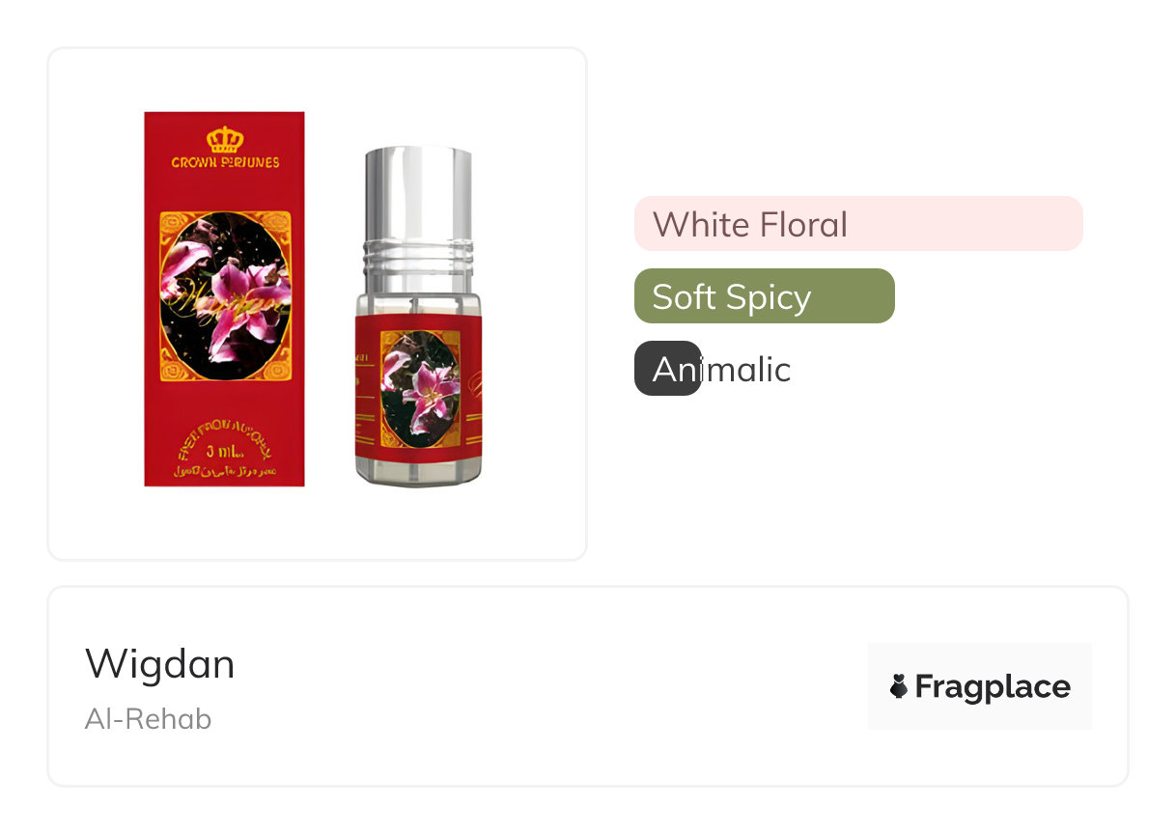1176x834 pixels.
Task: Open the Wigdan fragrance title
Action: 160,664
